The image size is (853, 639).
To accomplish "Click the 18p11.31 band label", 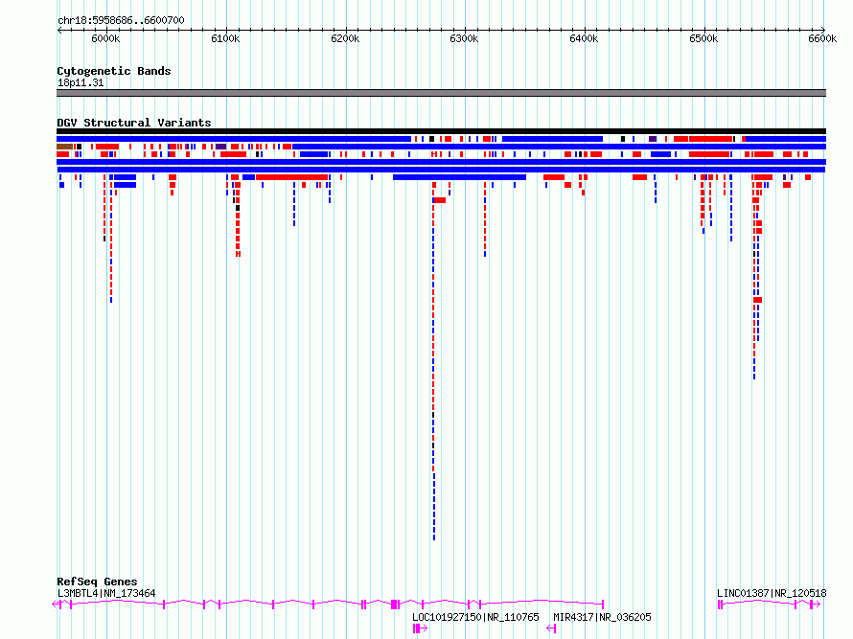I will [x=81, y=82].
